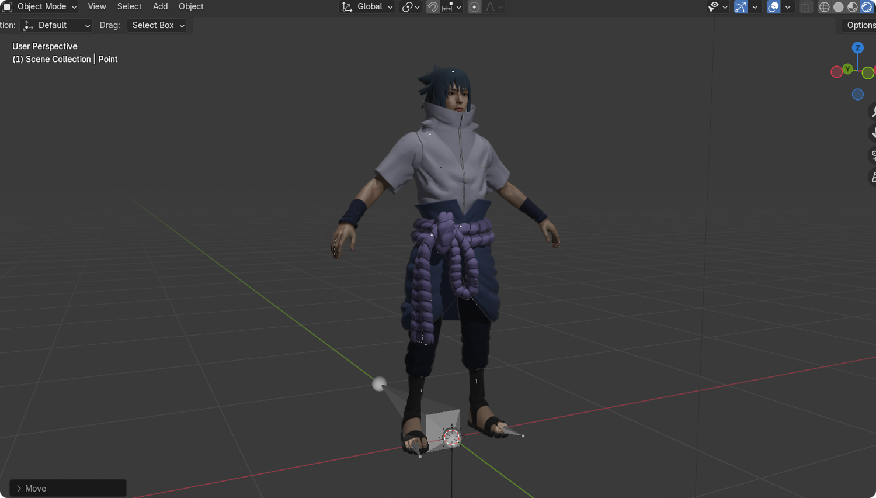
Task: Click the Z axis gizmo ball
Action: point(857,48)
